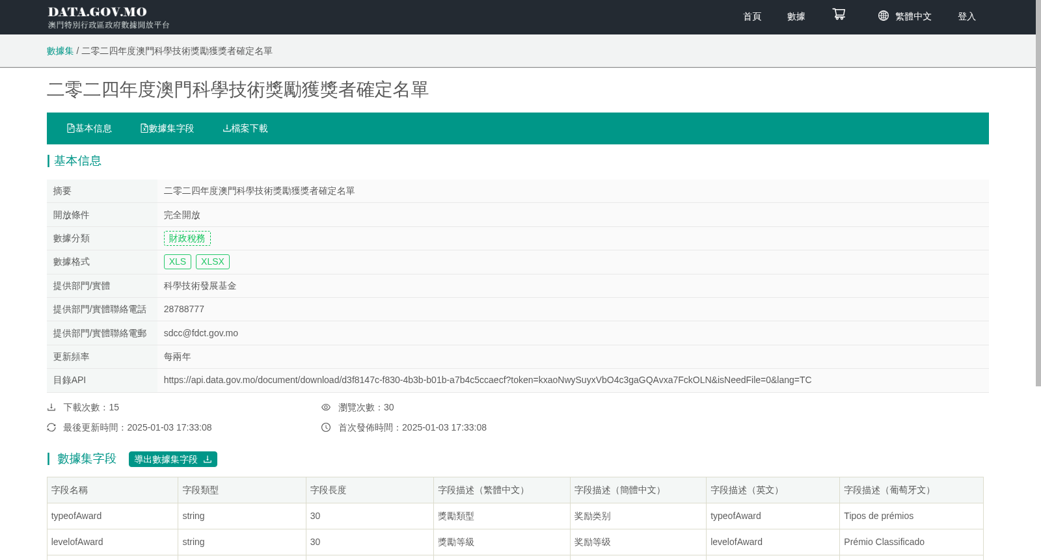1041x560 pixels.
Task: Click the 每兩年 update frequency value
Action: (x=178, y=356)
